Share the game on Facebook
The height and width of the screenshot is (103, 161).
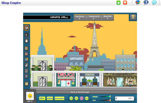coord(146,2)
